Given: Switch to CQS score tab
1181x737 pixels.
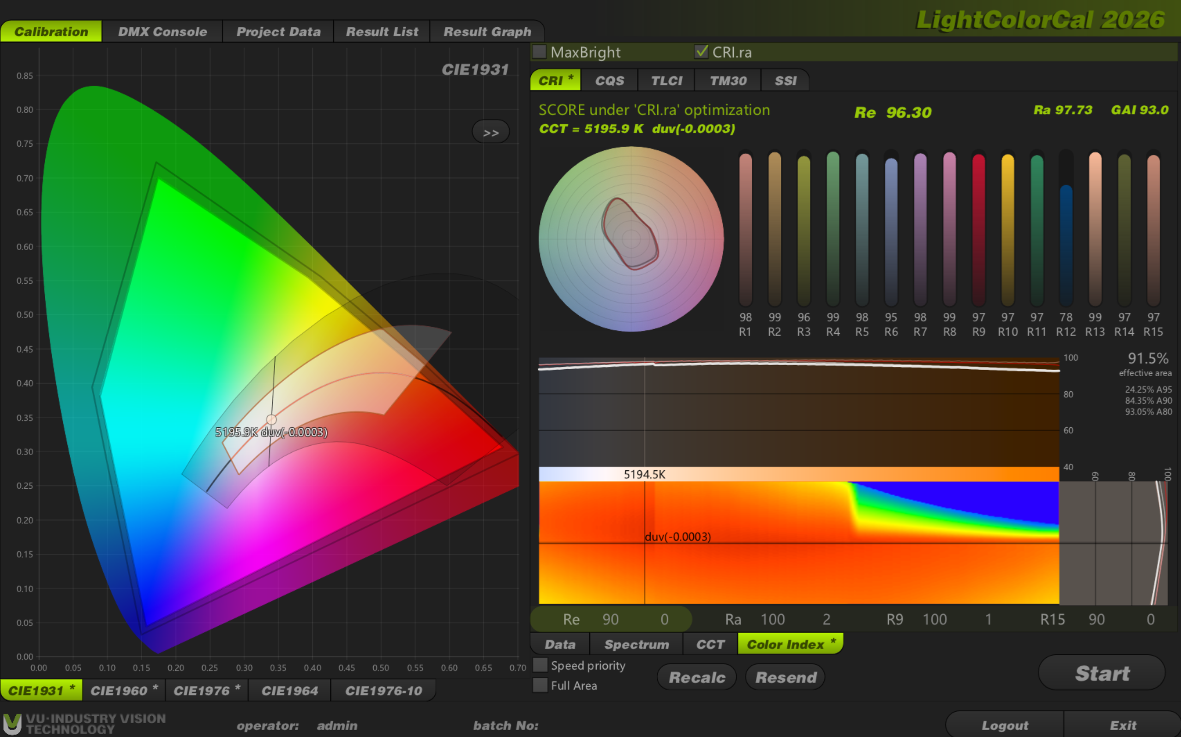Looking at the screenshot, I should 609,80.
